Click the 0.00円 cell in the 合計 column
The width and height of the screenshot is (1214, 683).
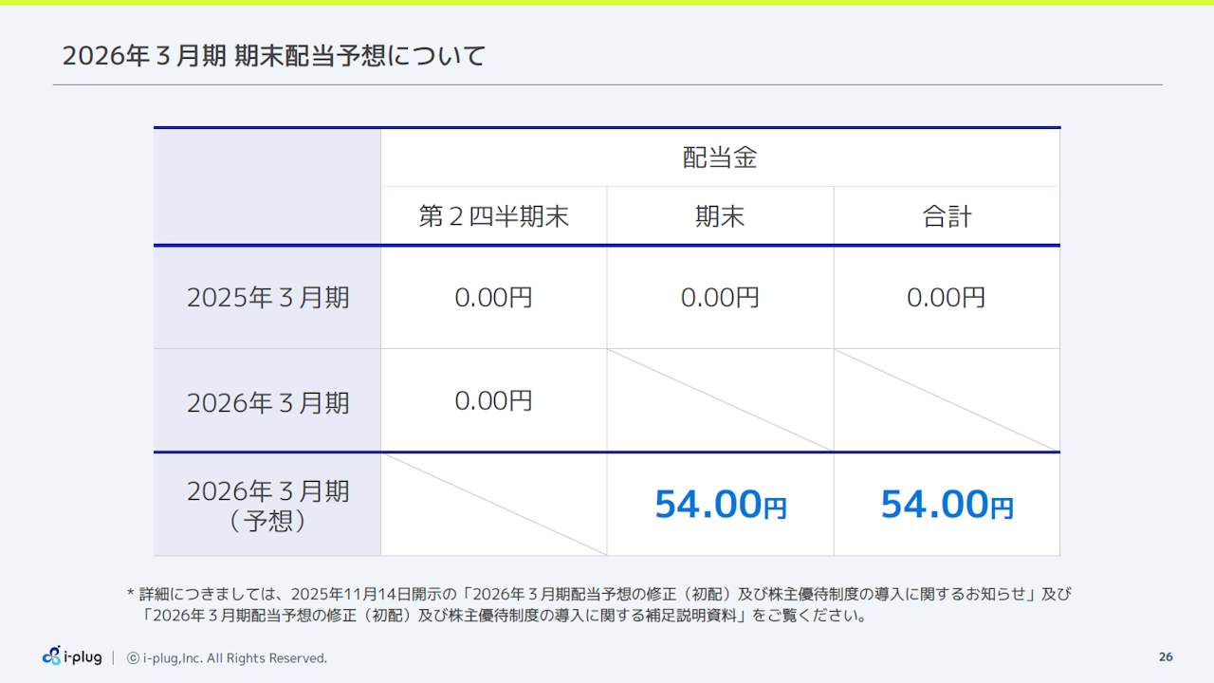(x=946, y=296)
